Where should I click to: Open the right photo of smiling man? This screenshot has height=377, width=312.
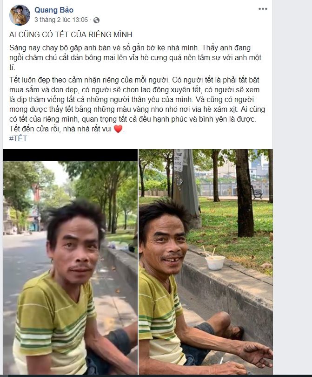point(206,261)
